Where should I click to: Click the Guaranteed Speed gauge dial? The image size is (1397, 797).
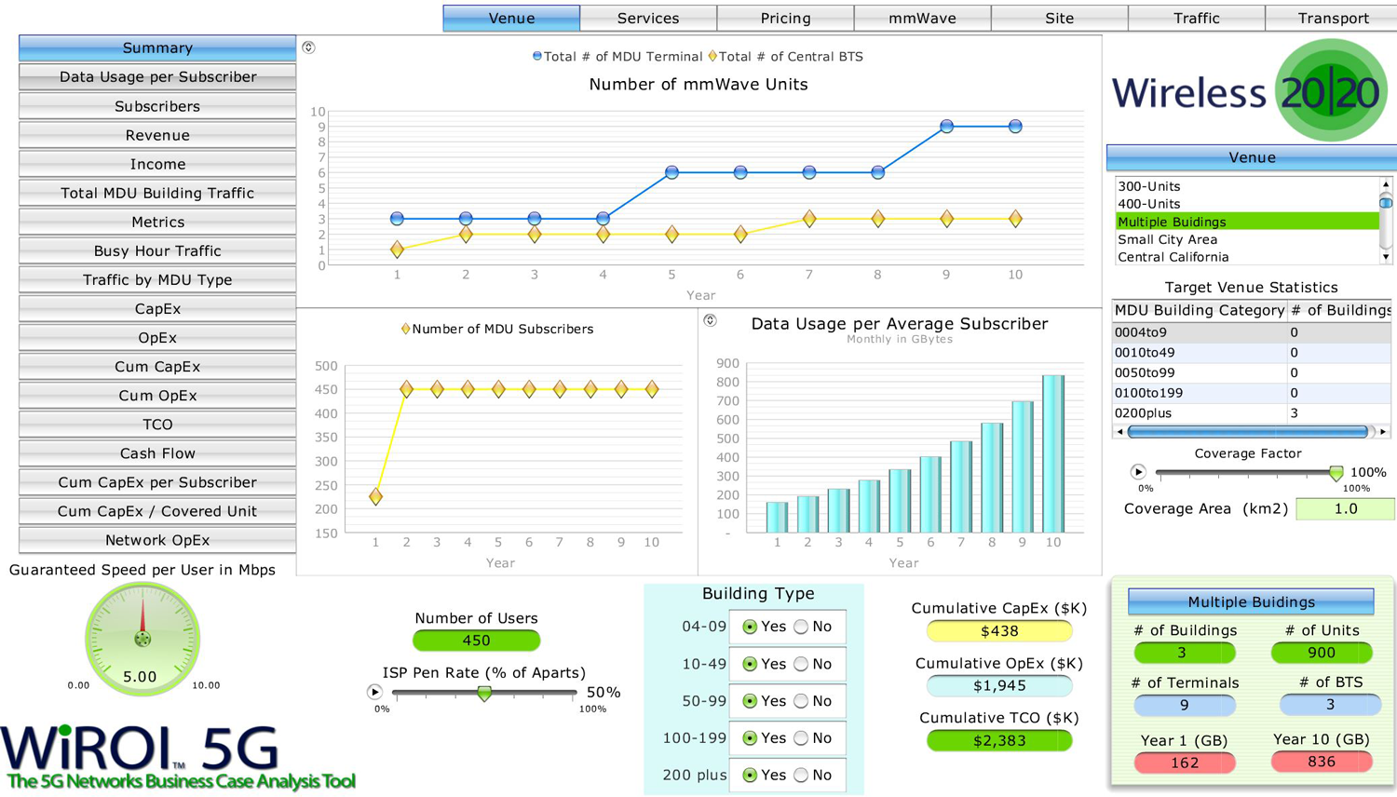pos(142,639)
